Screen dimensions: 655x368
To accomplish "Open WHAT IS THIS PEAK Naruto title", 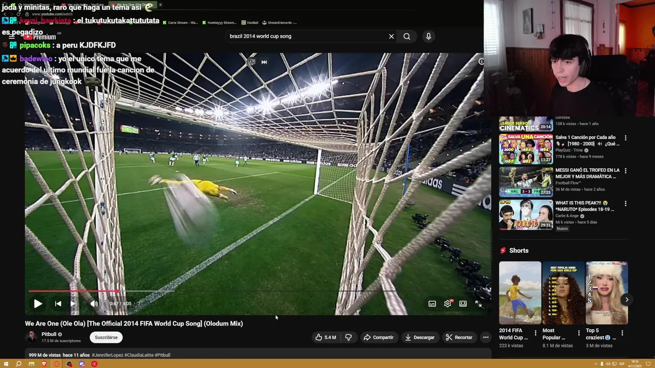I will point(584,206).
